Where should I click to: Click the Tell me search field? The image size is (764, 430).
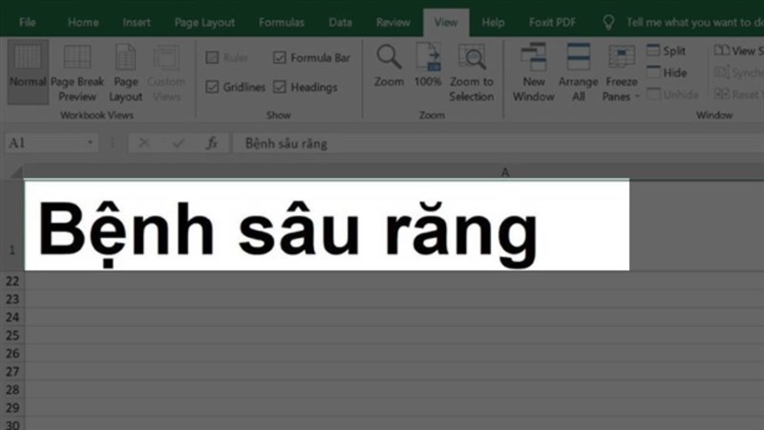695,22
